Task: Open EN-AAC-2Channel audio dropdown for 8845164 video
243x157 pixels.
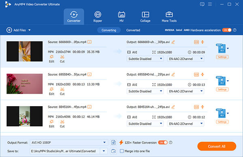Action: coord(185,124)
